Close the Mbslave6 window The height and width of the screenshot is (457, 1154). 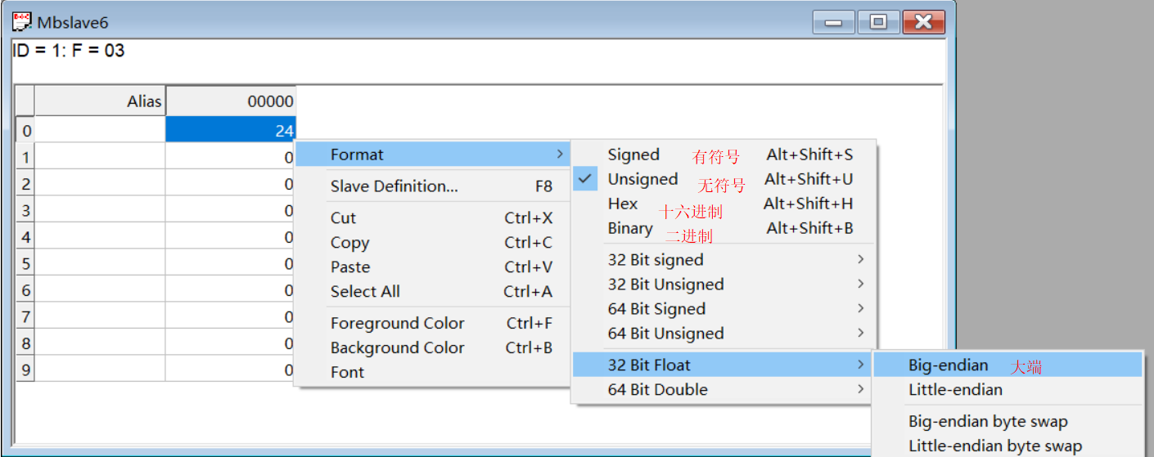pos(923,22)
